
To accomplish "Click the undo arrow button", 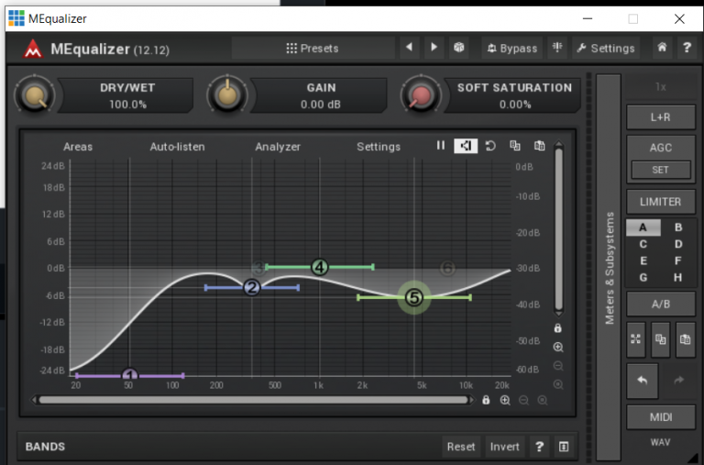I will 643,381.
